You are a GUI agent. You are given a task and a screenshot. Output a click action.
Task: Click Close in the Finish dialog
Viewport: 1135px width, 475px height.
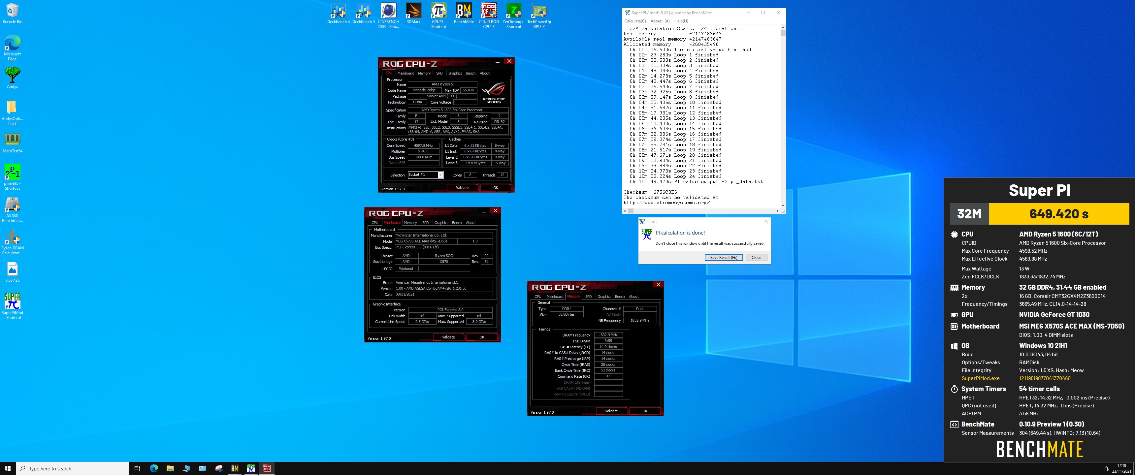click(x=756, y=257)
